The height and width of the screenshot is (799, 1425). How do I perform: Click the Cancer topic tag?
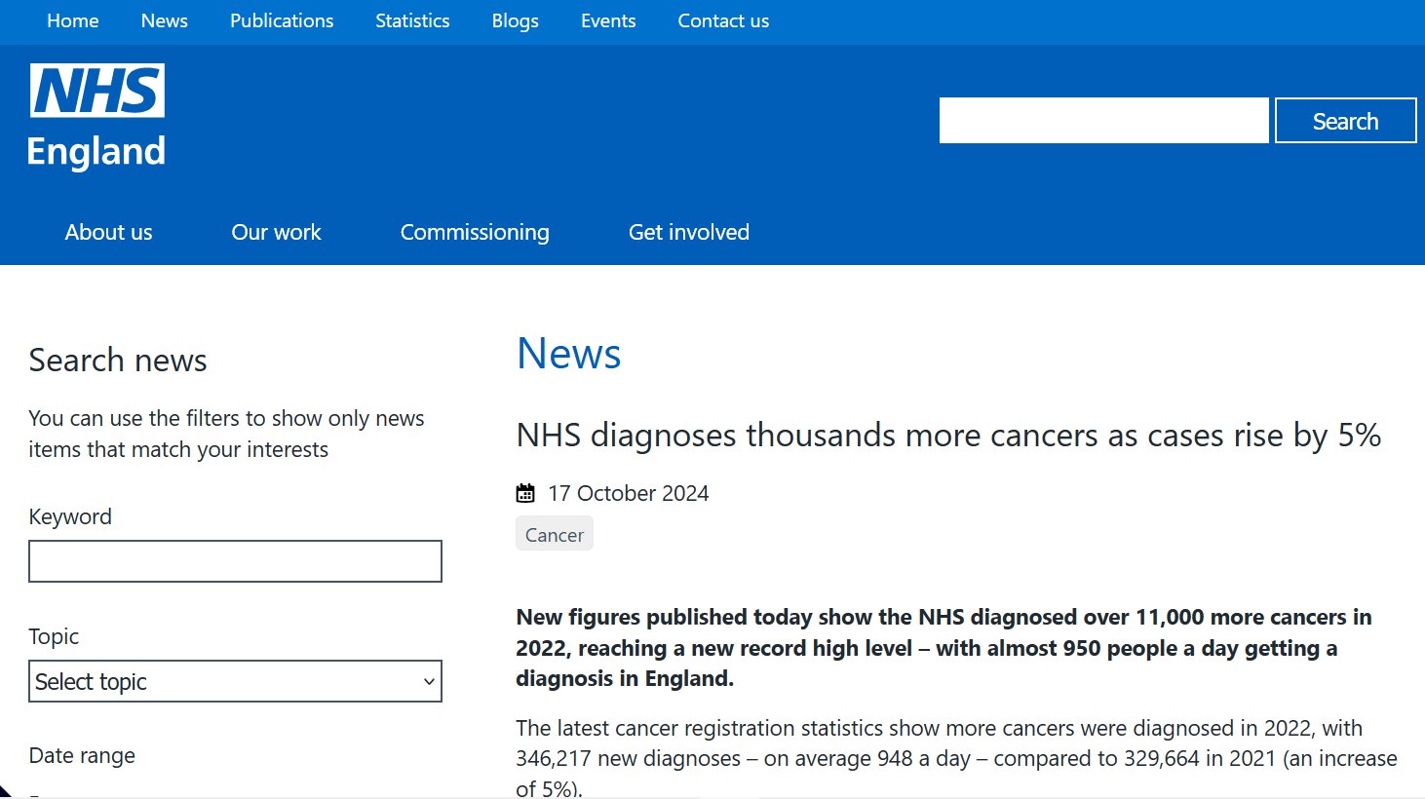(x=554, y=534)
